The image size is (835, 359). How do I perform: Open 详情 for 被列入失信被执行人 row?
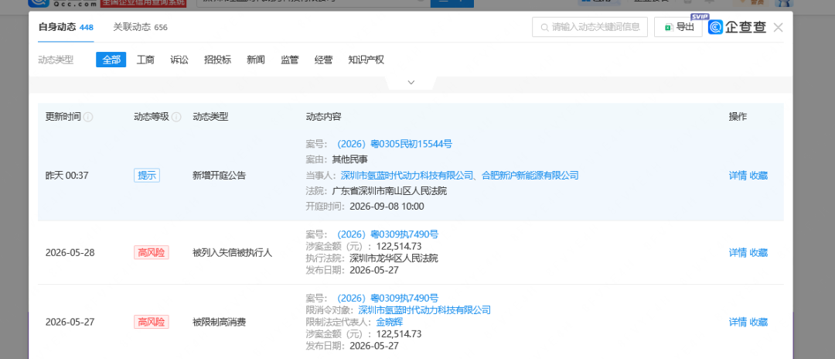[x=738, y=252]
